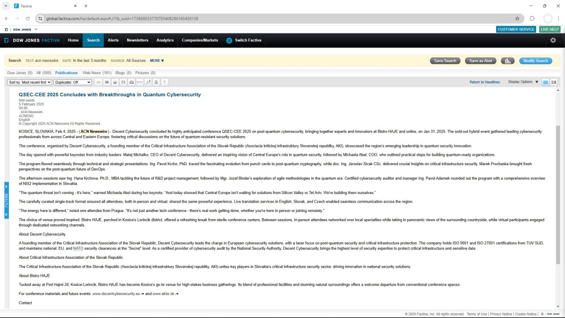The width and height of the screenshot is (565, 318).
Task: Click the Live Help button
Action: (550, 29)
